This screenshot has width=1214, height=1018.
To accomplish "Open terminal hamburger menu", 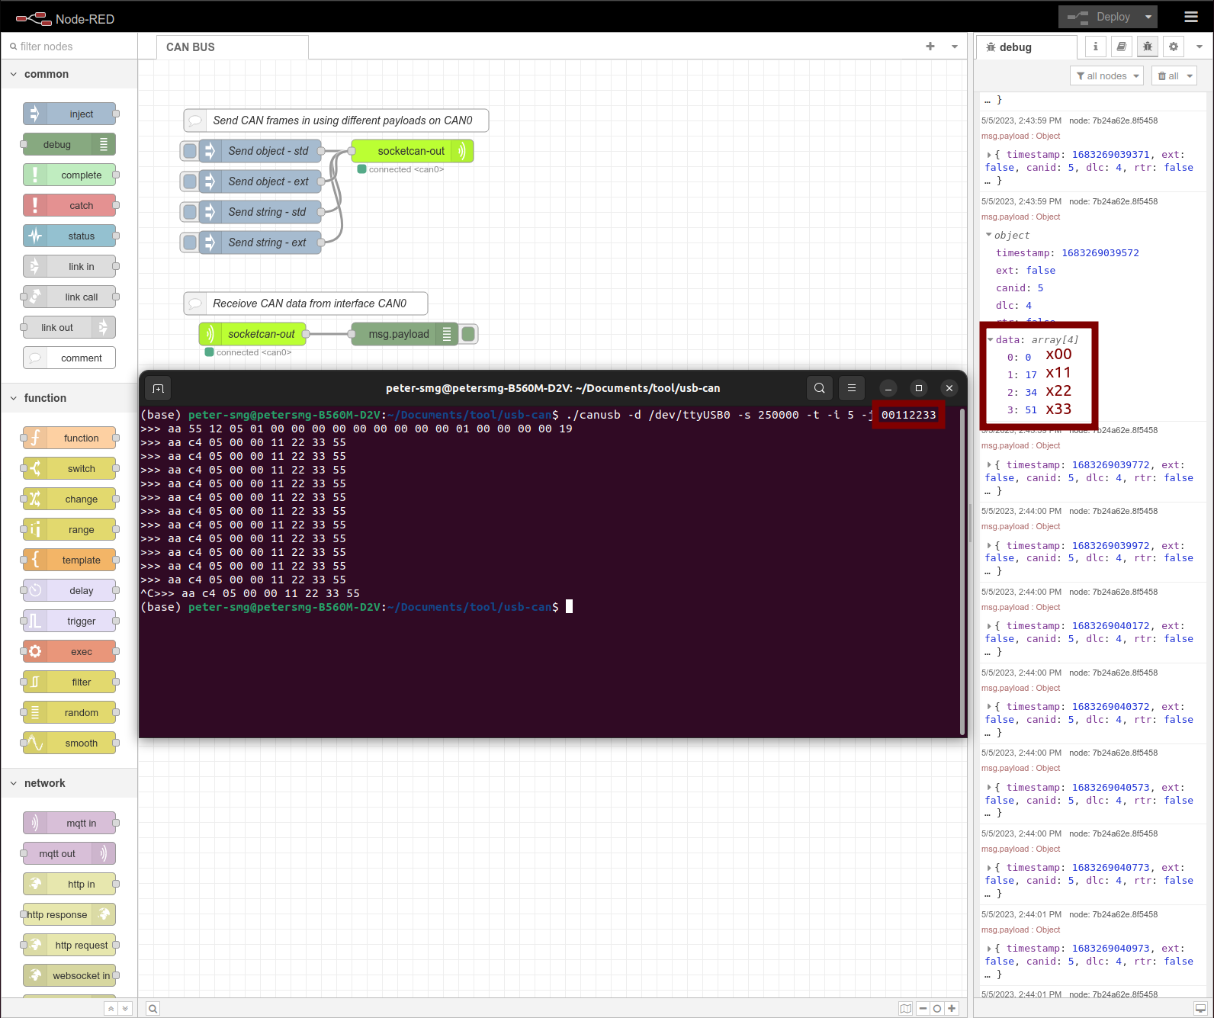I will (x=852, y=388).
